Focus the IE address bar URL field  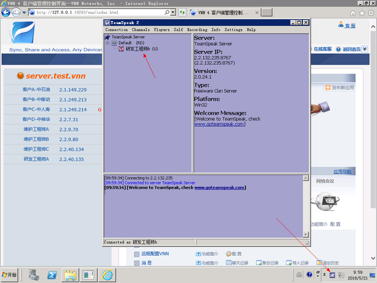pos(100,12)
